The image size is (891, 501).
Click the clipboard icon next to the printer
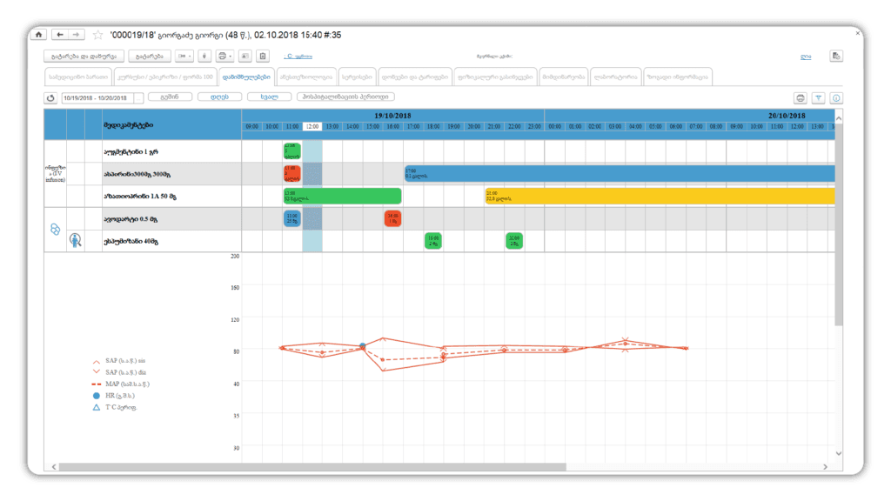coord(263,56)
